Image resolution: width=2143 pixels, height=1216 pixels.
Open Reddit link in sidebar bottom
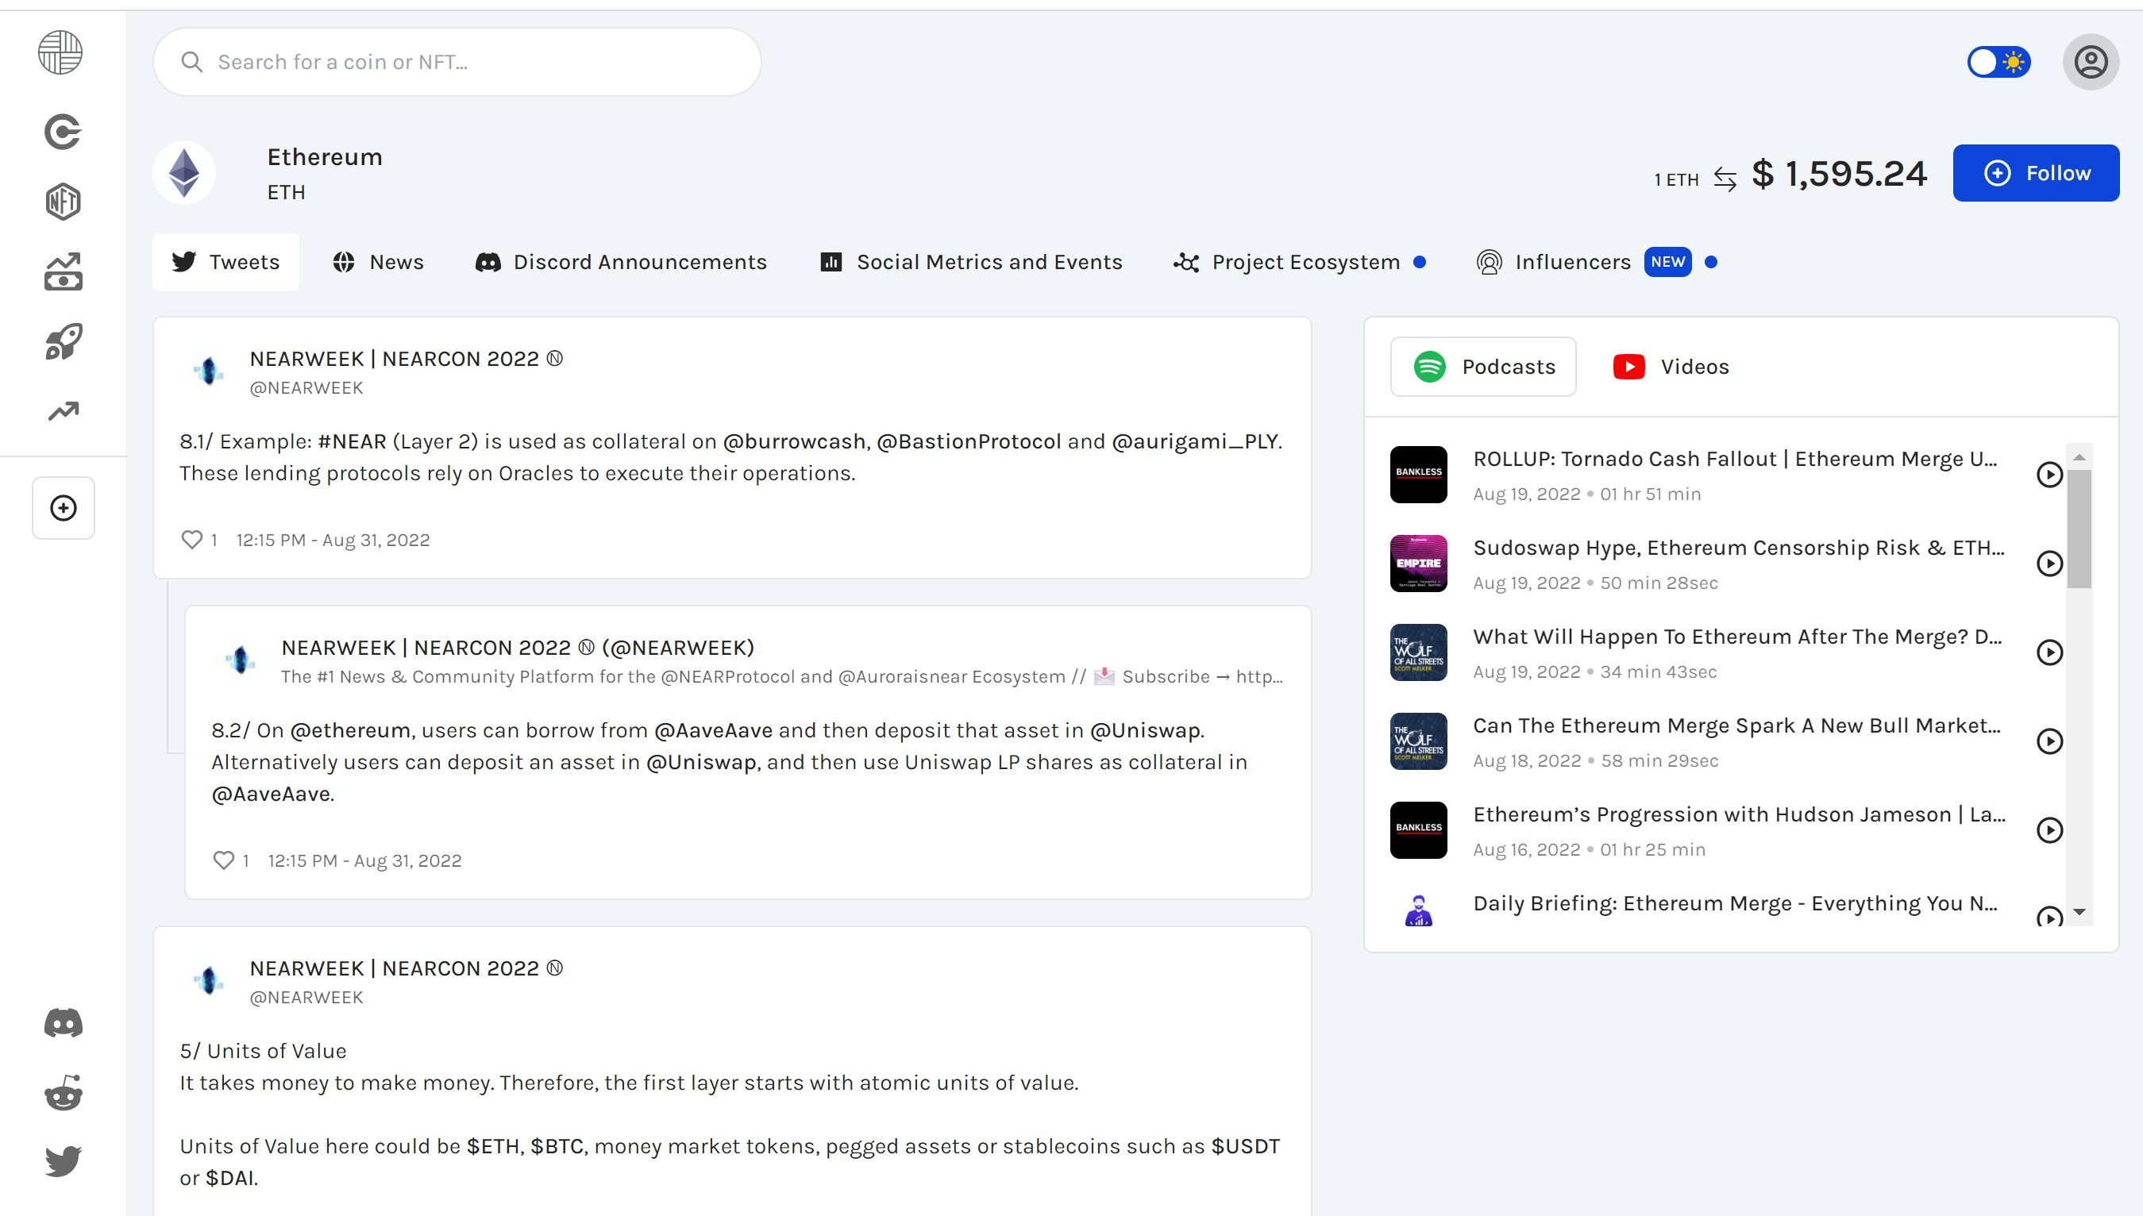[63, 1092]
